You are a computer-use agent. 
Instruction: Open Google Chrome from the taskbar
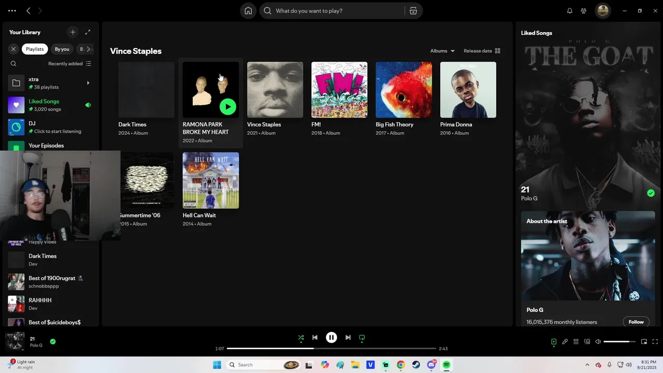(x=400, y=365)
